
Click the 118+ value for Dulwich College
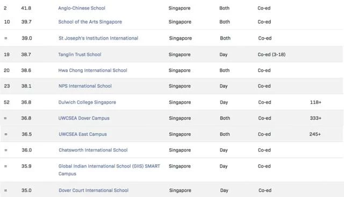pos(316,103)
